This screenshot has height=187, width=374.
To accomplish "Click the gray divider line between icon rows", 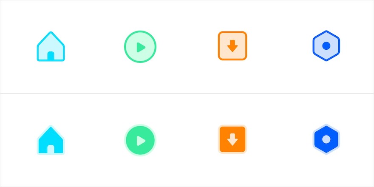I will (187, 93).
